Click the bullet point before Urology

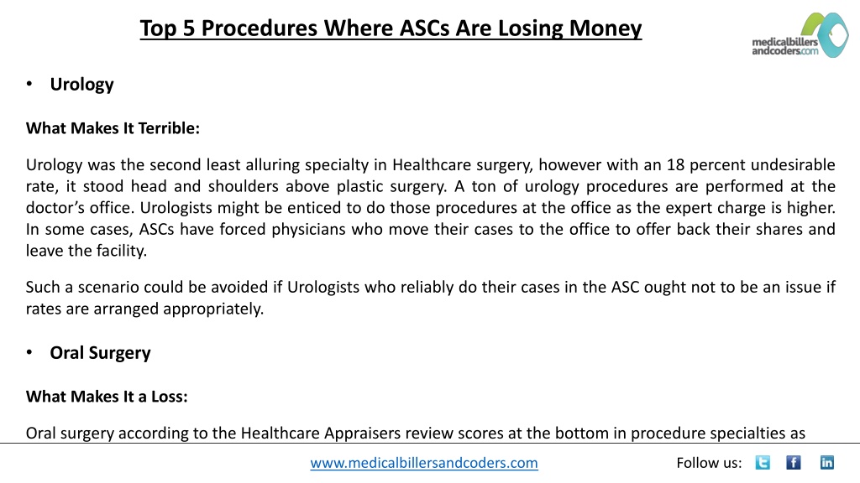[x=29, y=84]
